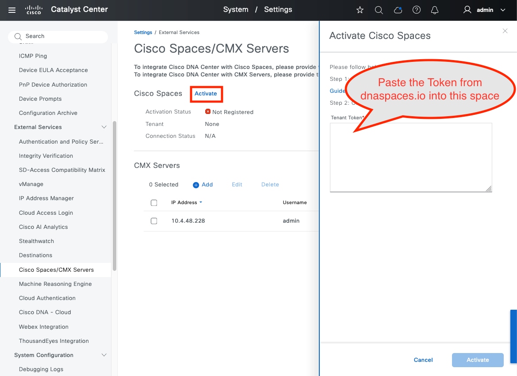517x376 pixels.
Task: Open Device Prompts settings
Action: tap(40, 99)
